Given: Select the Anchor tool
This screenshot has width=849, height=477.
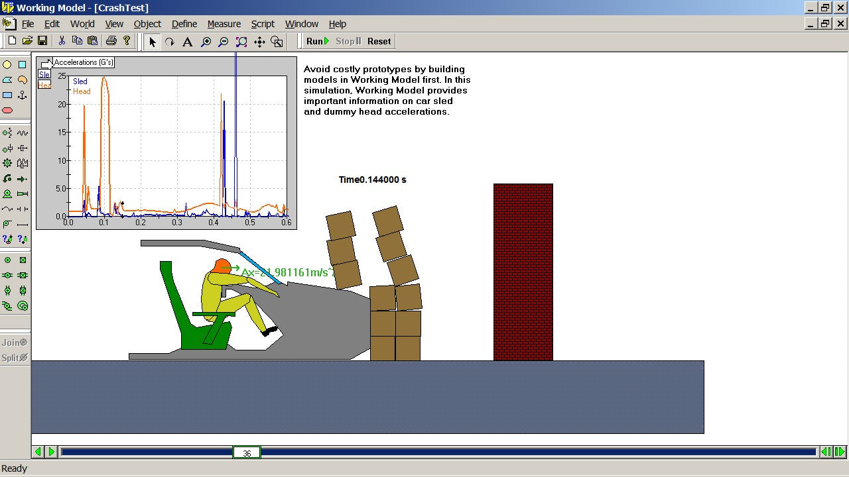Looking at the screenshot, I should pyautogui.click(x=22, y=95).
